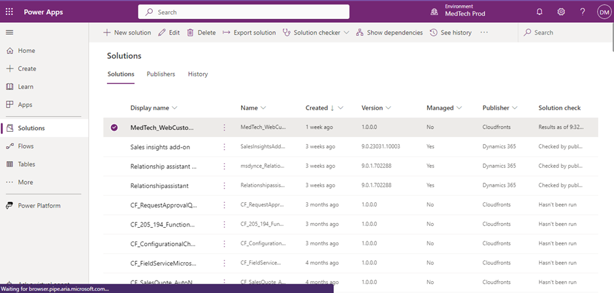This screenshot has width=614, height=293.
Task: Open Flows in sidebar
Action: pyautogui.click(x=26, y=146)
